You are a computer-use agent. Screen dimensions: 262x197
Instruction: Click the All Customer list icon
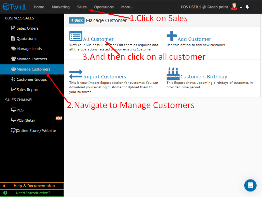[76, 36]
